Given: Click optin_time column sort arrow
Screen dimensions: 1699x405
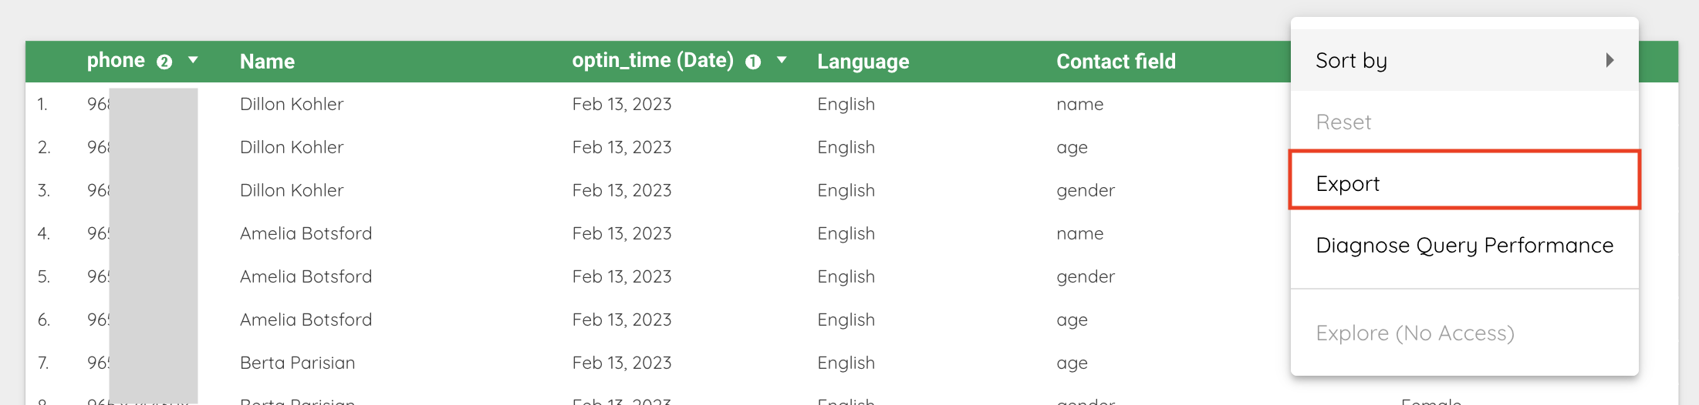Looking at the screenshot, I should (782, 60).
